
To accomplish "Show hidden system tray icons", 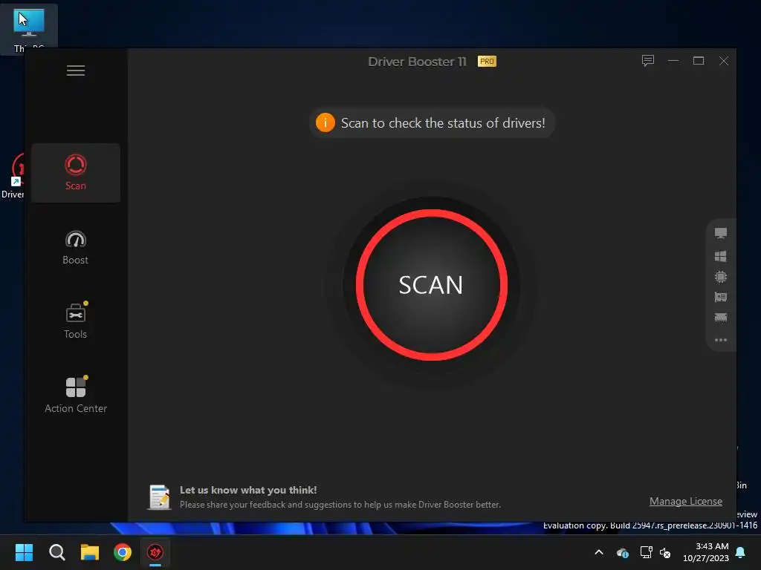I will point(599,552).
